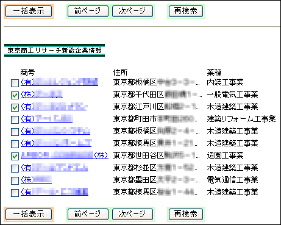Click the bottom 次ページ button
This screenshot has height=225, width=281.
click(x=132, y=214)
